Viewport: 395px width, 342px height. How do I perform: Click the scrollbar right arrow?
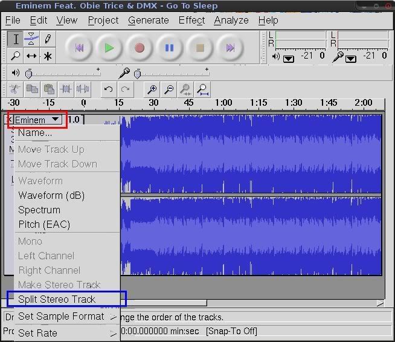pos(380,303)
